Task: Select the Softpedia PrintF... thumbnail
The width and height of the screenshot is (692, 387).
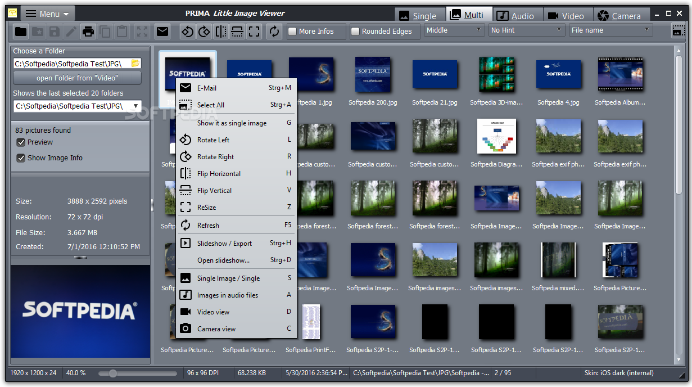Action: click(311, 322)
